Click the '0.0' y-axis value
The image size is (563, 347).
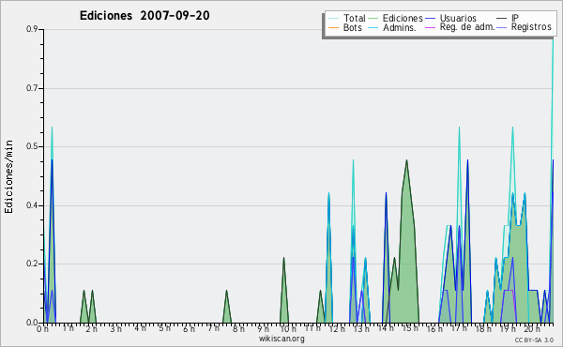pos(32,323)
